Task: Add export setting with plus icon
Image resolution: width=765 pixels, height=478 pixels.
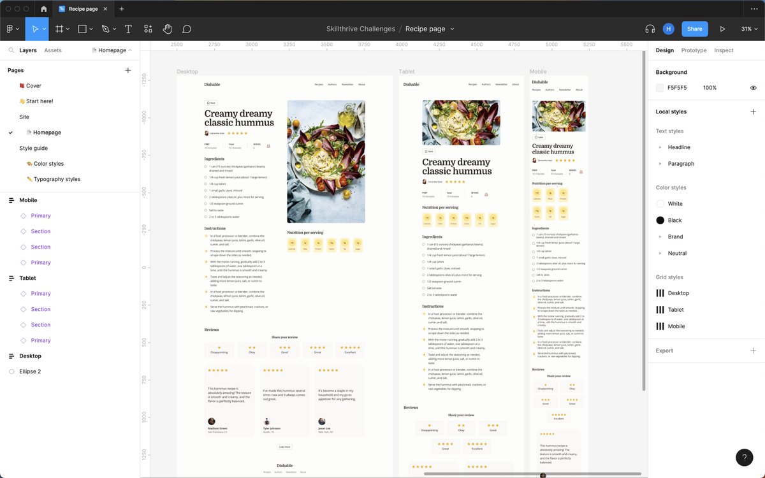Action: coord(753,351)
